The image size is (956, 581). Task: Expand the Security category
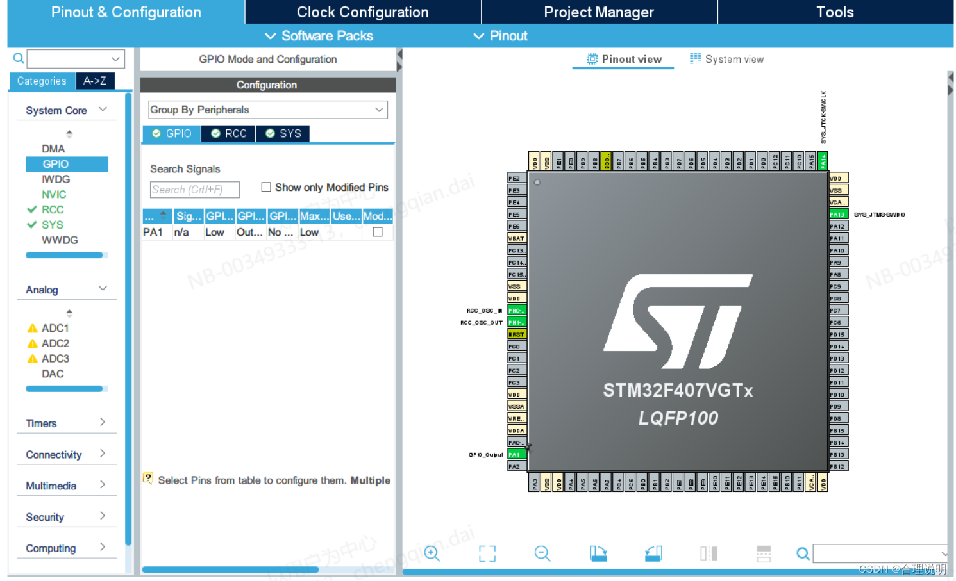tap(103, 516)
